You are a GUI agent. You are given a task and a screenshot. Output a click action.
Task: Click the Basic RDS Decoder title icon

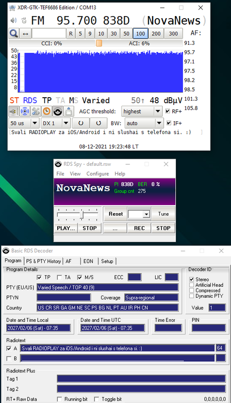6,250
